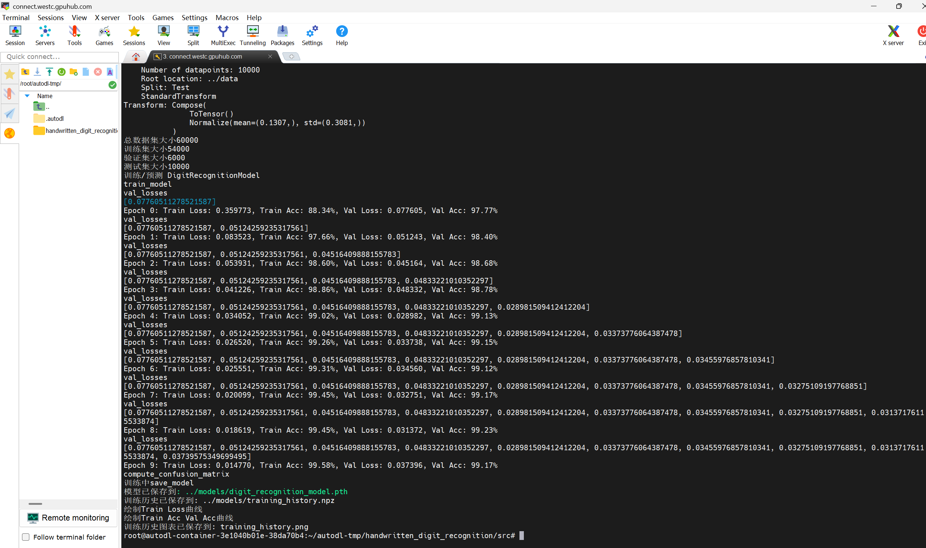Open the View menu in the menu bar

tap(79, 18)
